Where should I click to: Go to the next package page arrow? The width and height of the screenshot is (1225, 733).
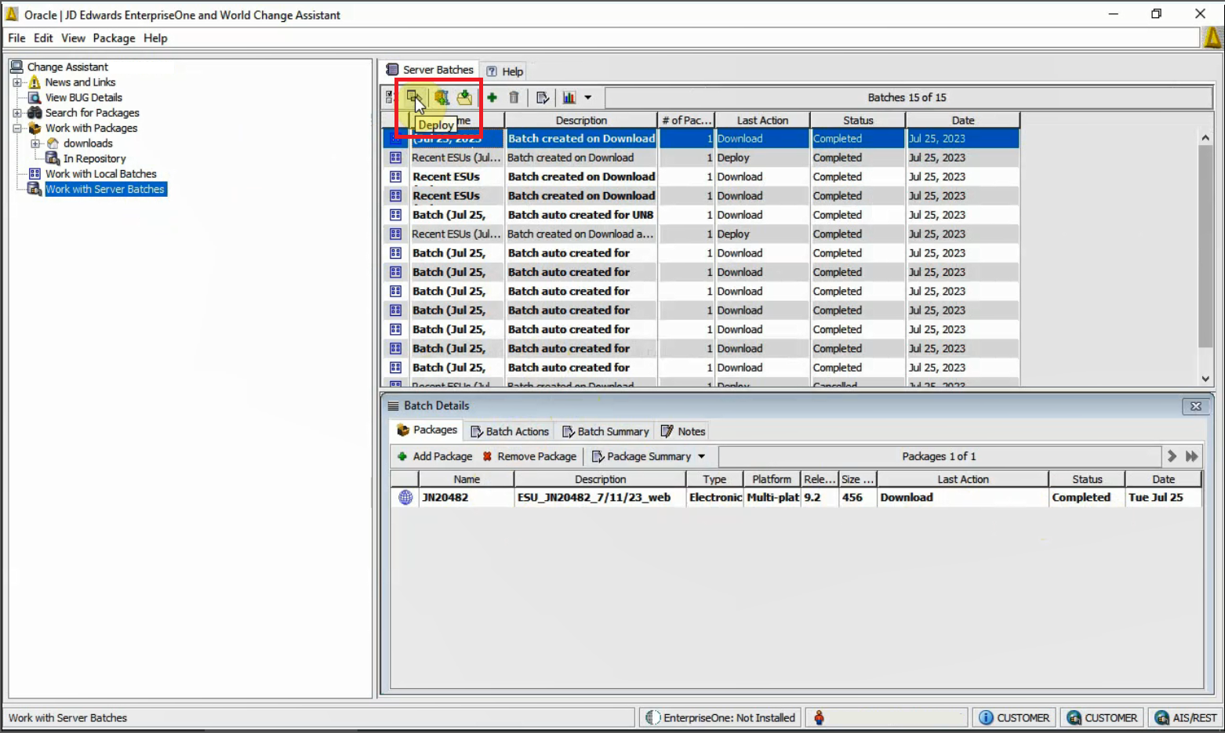pos(1172,456)
